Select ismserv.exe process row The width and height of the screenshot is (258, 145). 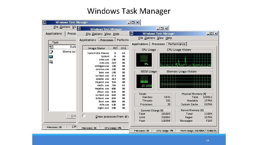pos(106,98)
